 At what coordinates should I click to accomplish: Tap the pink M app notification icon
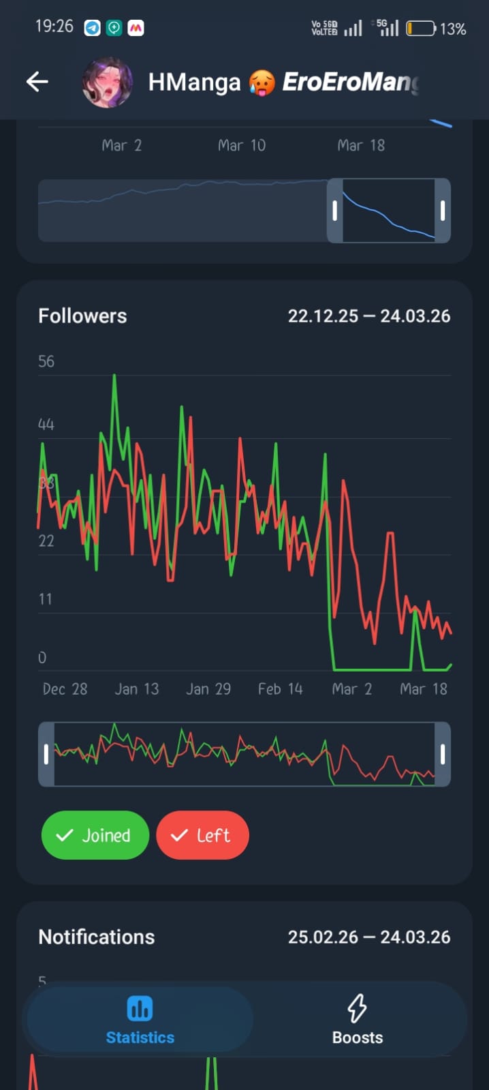[x=136, y=28]
